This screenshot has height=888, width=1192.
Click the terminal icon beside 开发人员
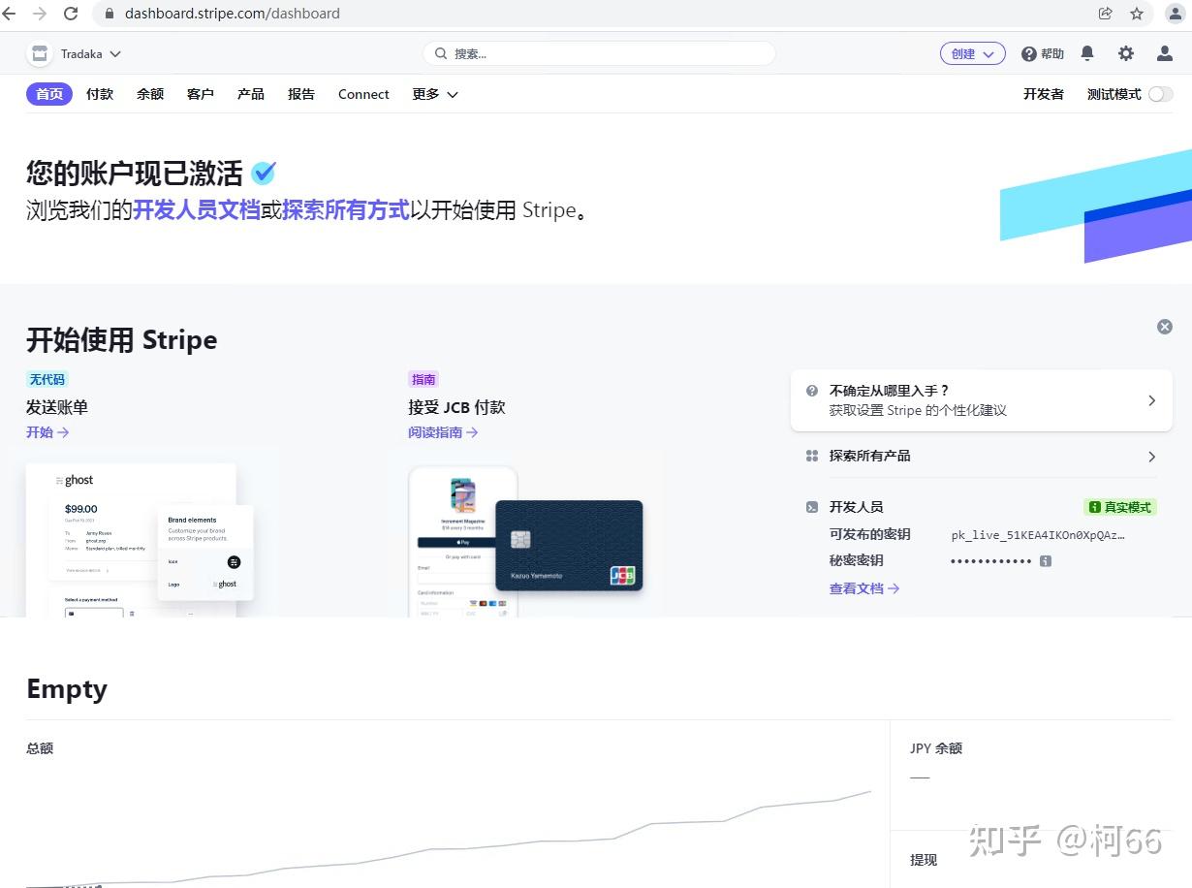(812, 507)
